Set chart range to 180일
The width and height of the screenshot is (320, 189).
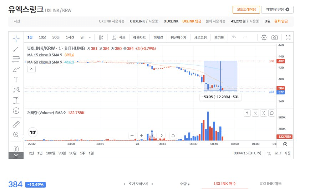50,153
